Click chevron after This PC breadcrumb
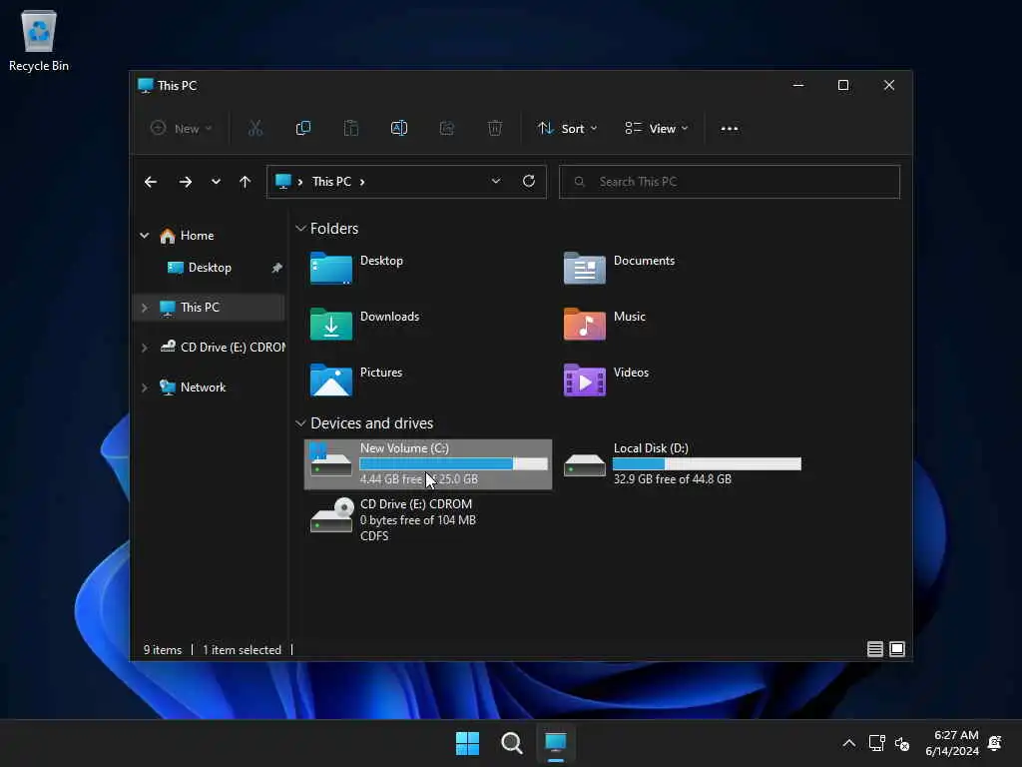The width and height of the screenshot is (1022, 767). coord(362,182)
